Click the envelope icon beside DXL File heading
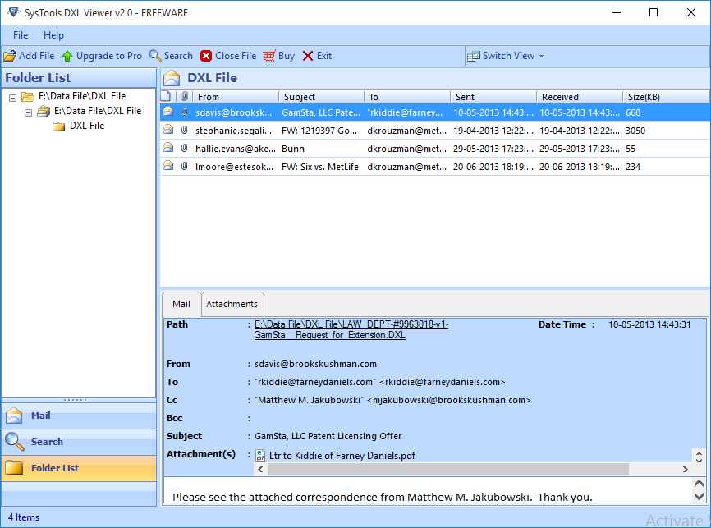 172,78
